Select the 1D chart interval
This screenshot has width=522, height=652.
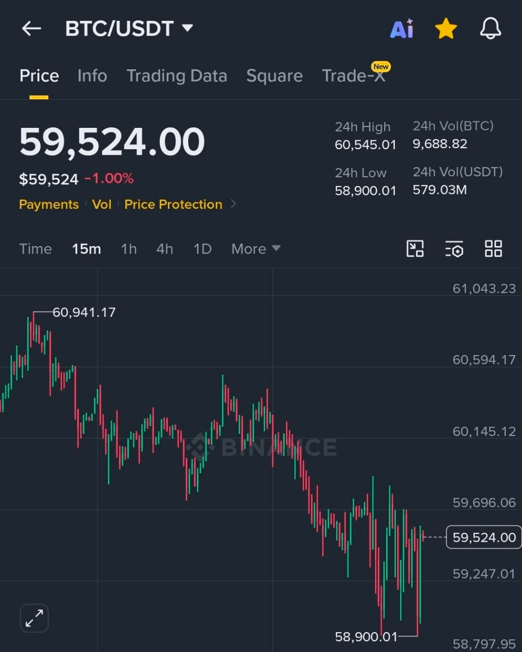click(x=202, y=249)
